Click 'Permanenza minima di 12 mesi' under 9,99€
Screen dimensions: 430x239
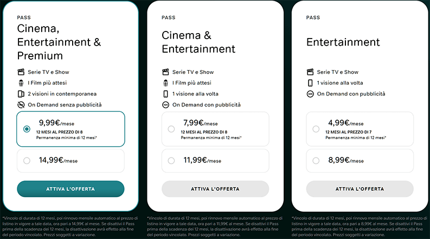(x=66, y=137)
